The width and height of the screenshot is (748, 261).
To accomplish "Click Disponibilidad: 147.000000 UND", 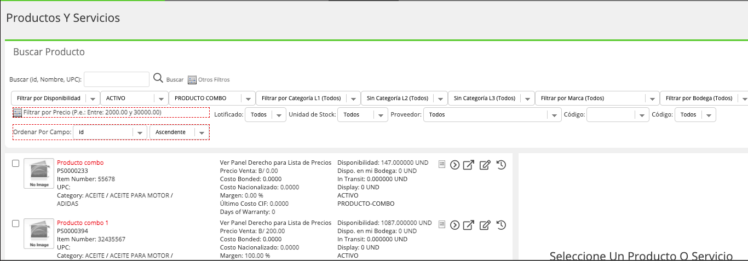I will 383,163.
